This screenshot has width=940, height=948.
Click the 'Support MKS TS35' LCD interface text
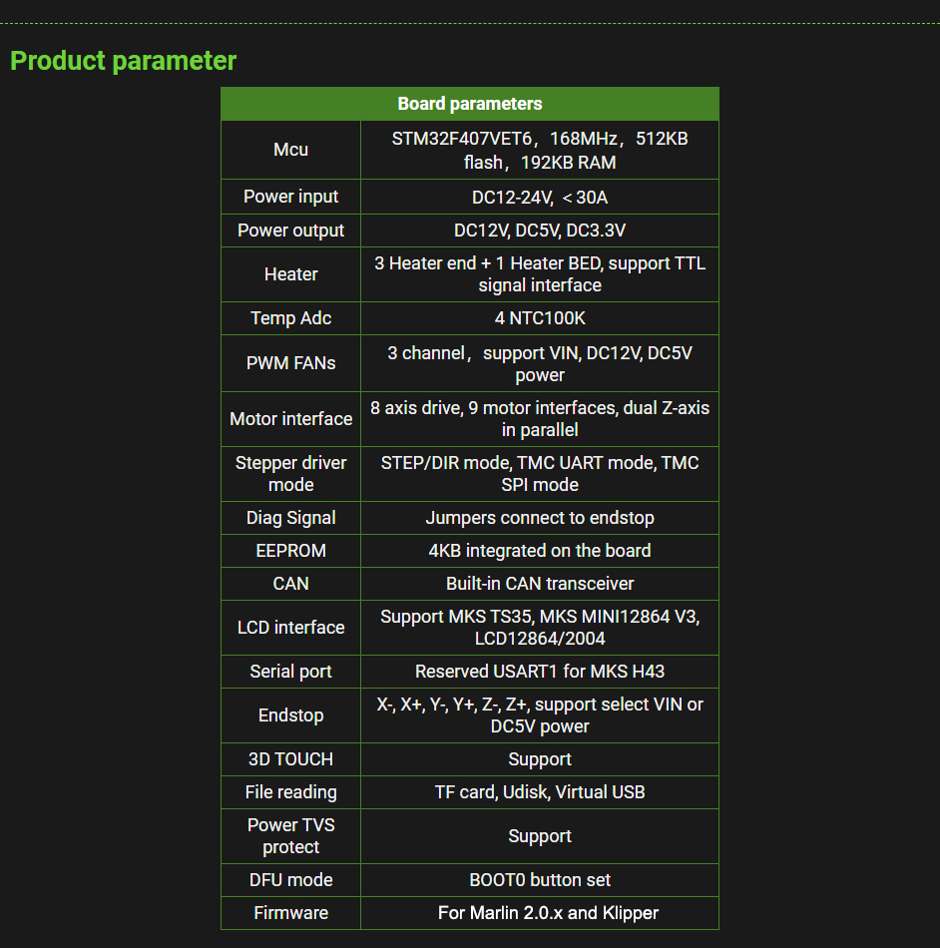click(x=540, y=627)
